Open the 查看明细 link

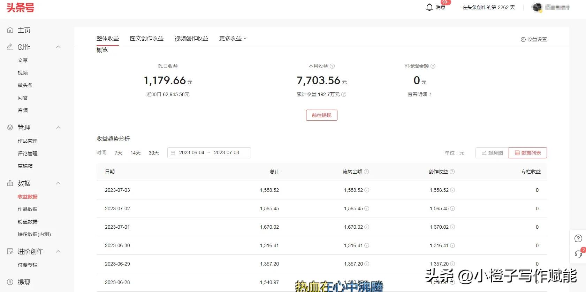click(x=419, y=94)
